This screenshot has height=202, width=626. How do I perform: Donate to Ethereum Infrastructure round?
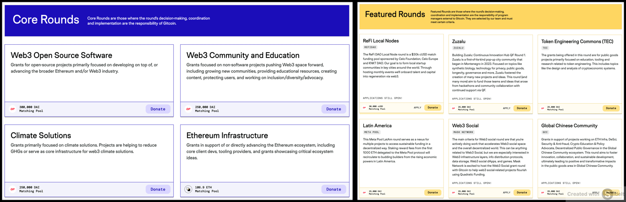334,189
